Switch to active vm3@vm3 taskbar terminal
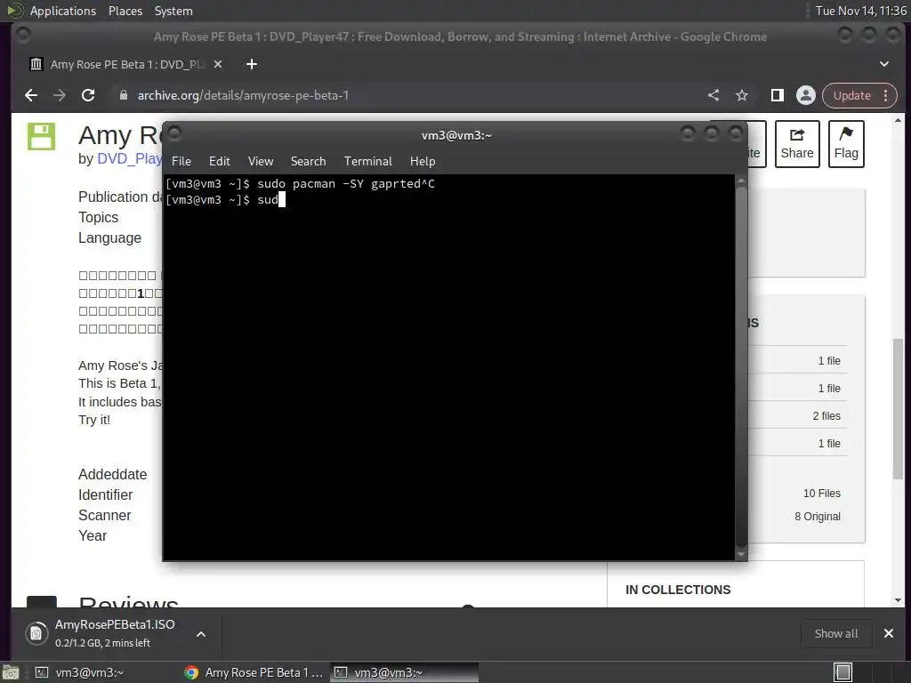Screen dimensions: 911x683 click(x=405, y=672)
